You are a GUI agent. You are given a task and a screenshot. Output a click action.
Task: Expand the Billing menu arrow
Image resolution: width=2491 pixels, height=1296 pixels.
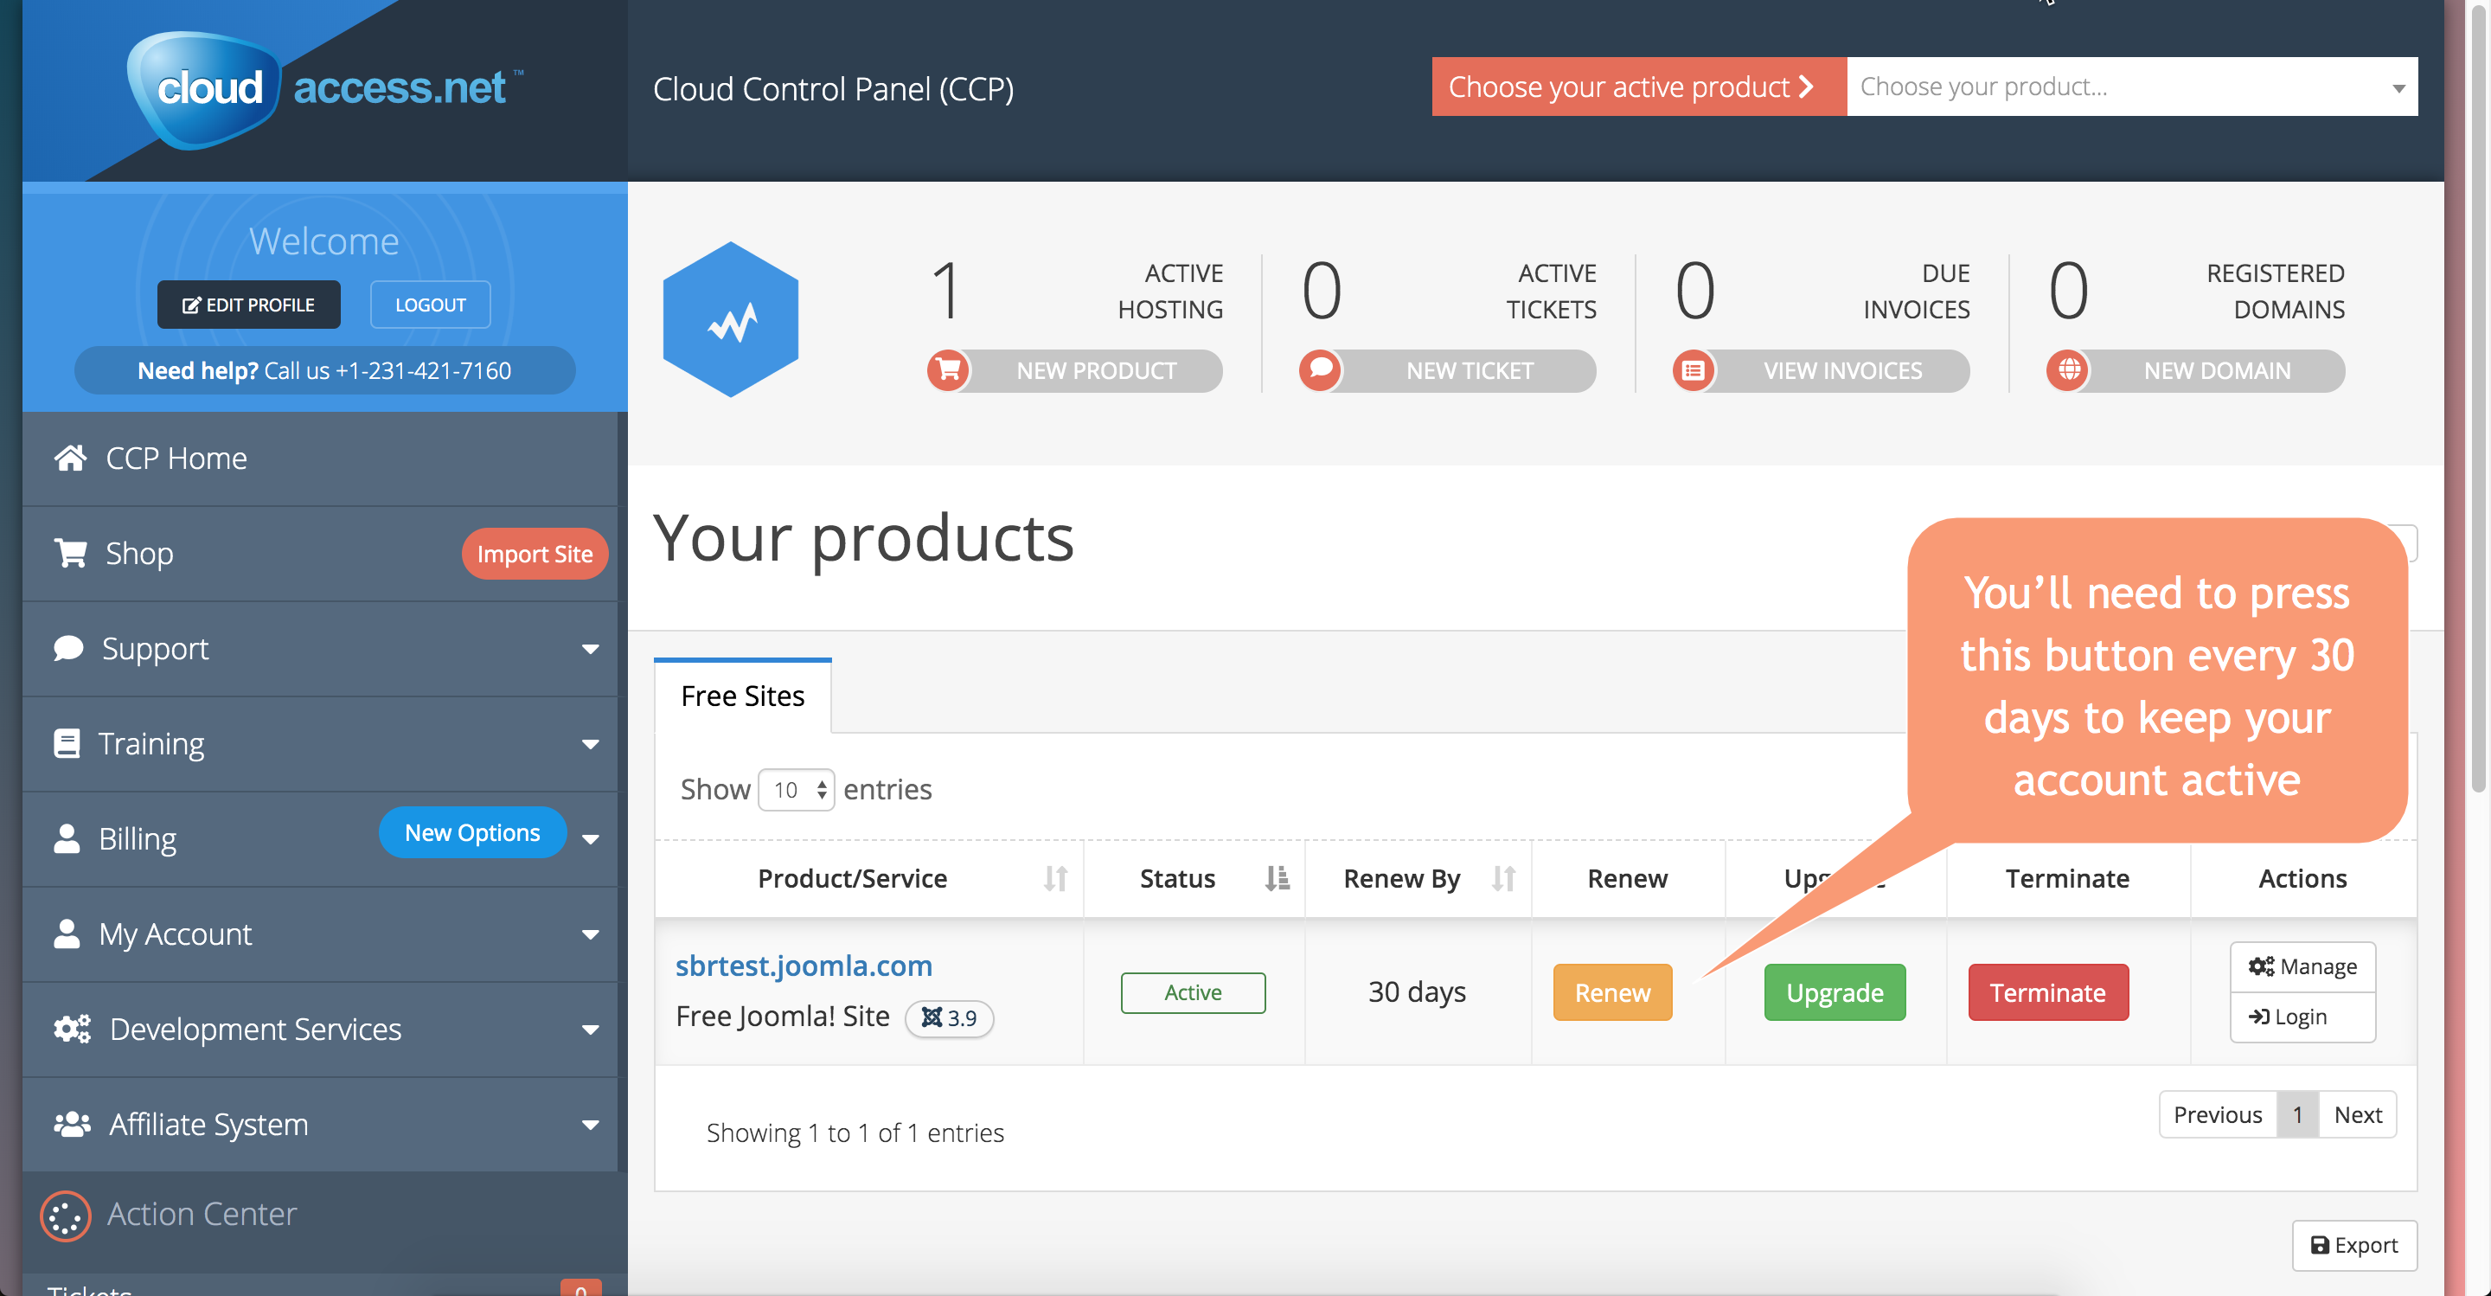[590, 839]
